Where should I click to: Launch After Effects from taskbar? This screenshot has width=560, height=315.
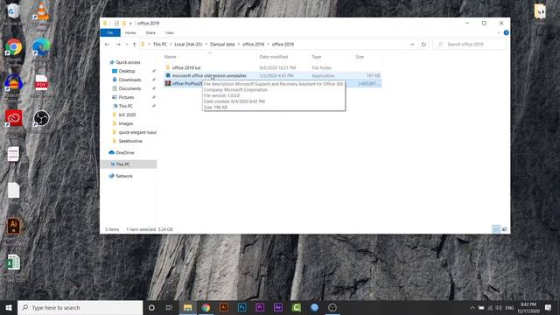tap(278, 307)
